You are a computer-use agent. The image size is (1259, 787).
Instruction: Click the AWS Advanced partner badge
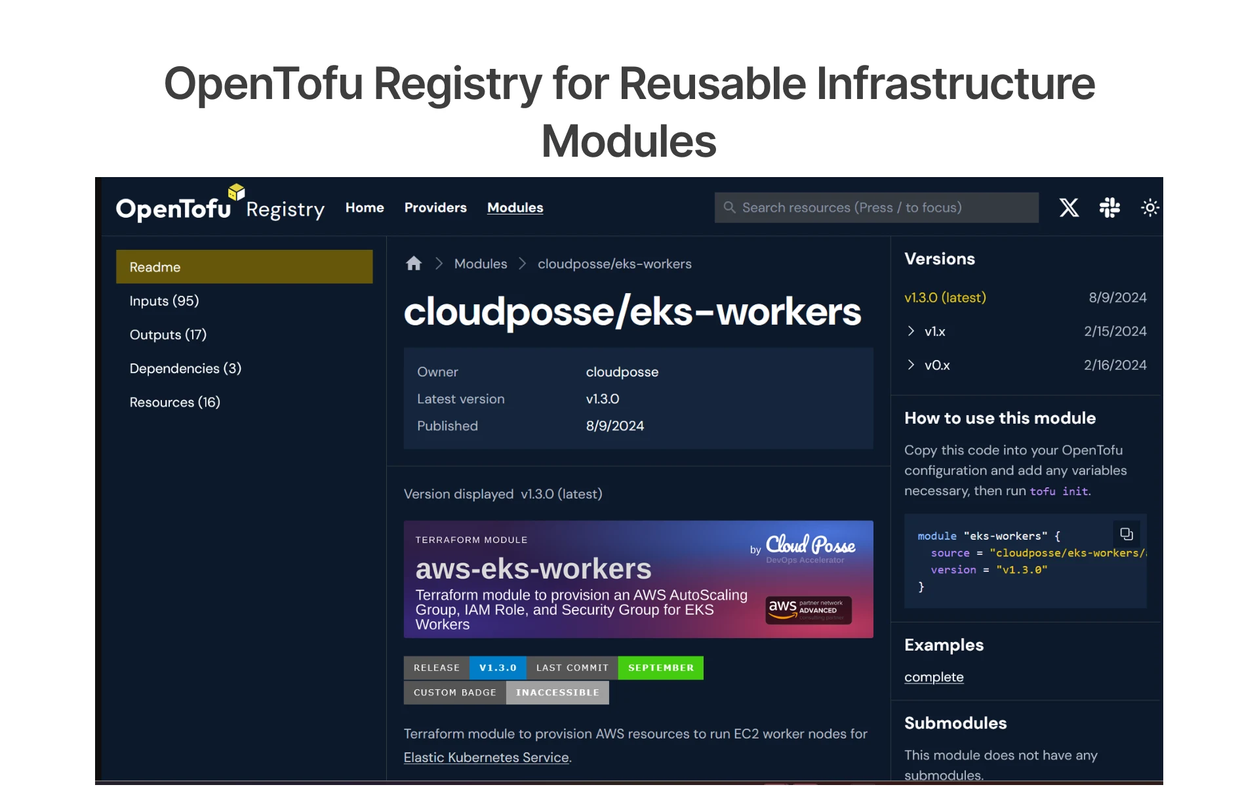point(809,610)
